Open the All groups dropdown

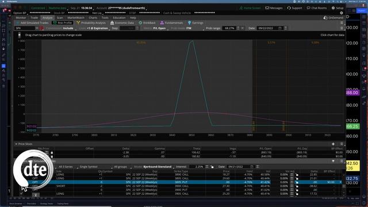coord(120,167)
